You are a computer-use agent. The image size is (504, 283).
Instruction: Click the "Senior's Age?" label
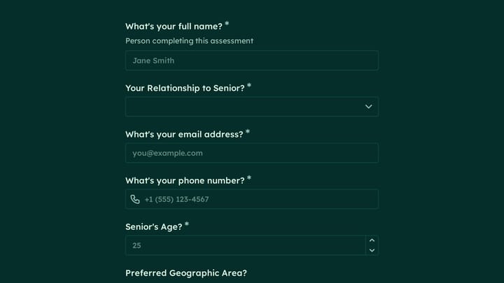pyautogui.click(x=153, y=226)
